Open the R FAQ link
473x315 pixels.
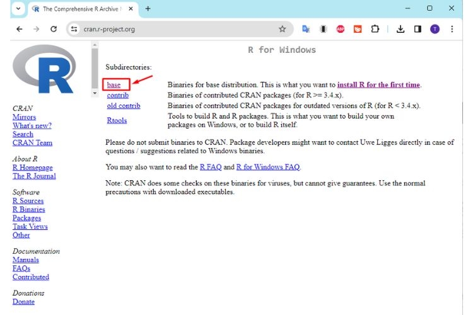point(211,167)
